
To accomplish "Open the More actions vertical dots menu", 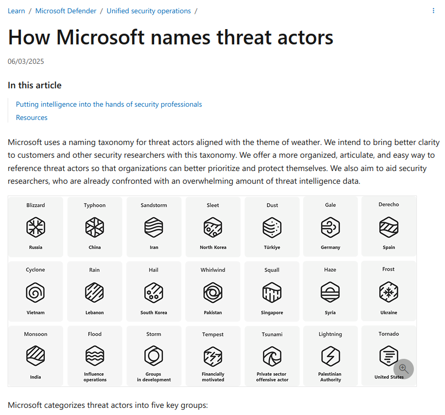I will tap(433, 11).
